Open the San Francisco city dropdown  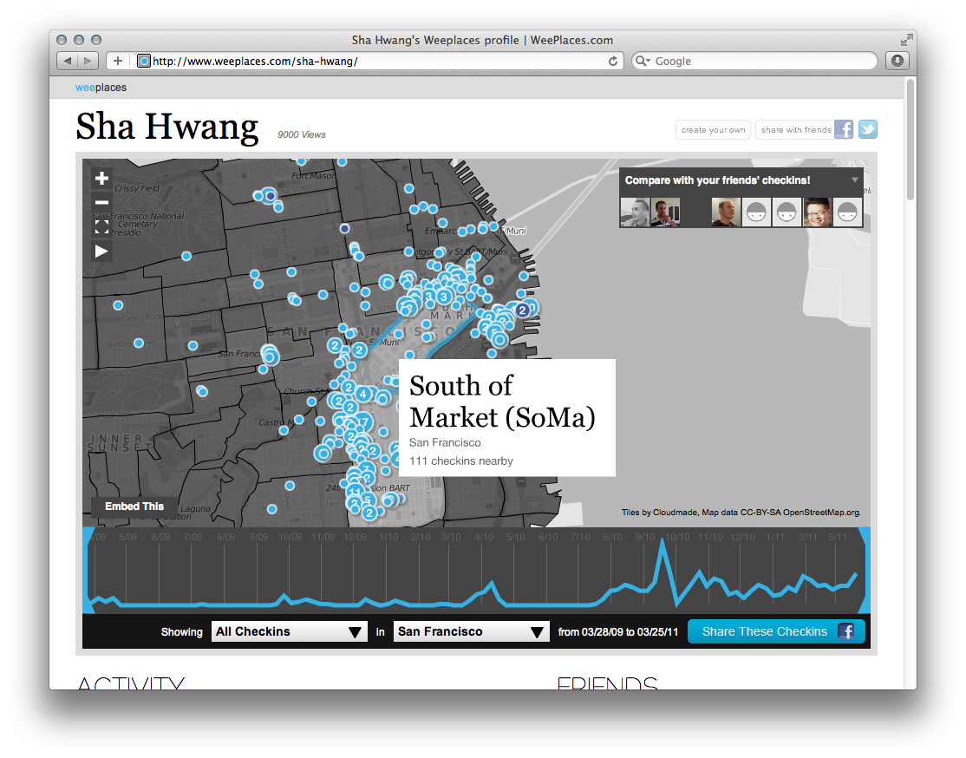471,631
